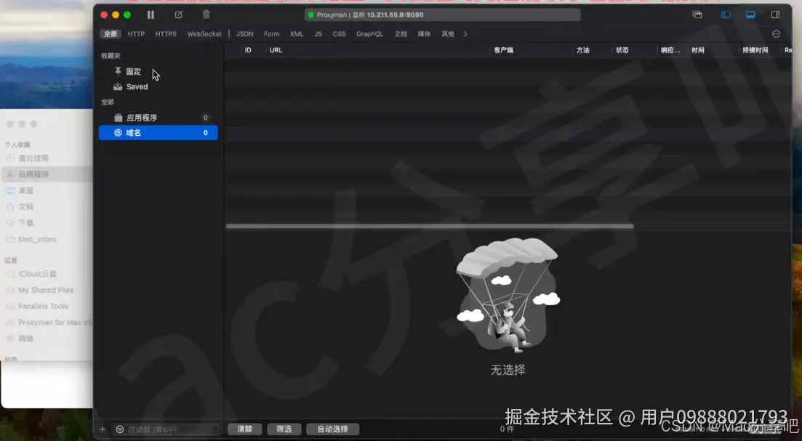802x441 pixels.
Task: Click the trash icon to clear sessions
Action: (x=205, y=14)
